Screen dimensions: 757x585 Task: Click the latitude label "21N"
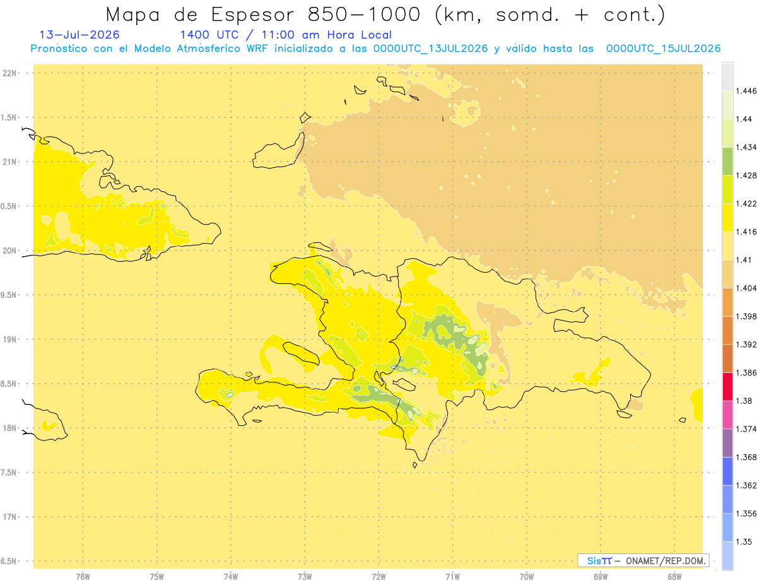9,162
